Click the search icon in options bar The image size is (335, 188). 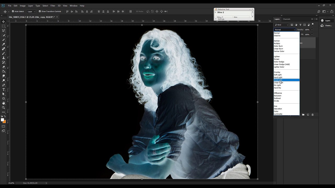319,11
